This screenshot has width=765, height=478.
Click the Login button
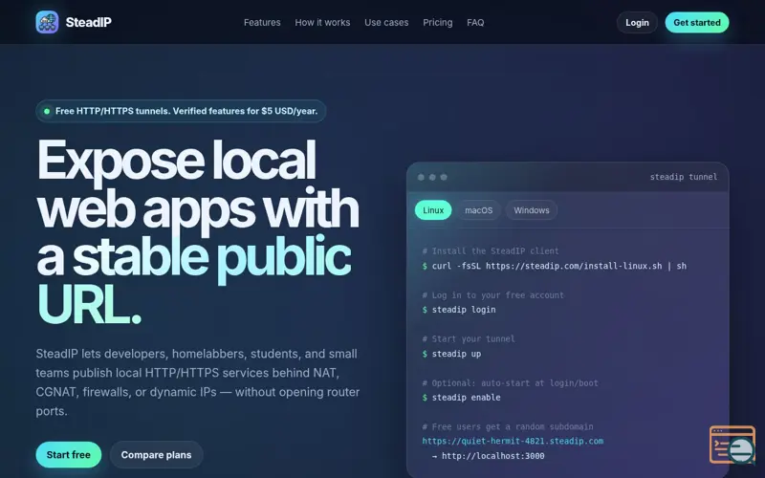637,22
